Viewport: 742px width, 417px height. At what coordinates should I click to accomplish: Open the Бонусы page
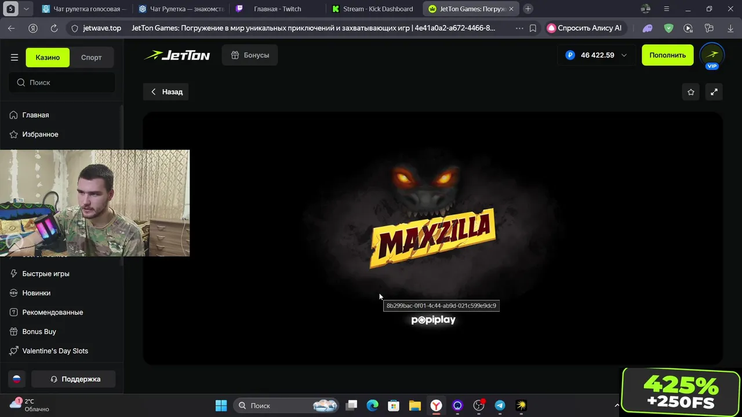pos(250,55)
